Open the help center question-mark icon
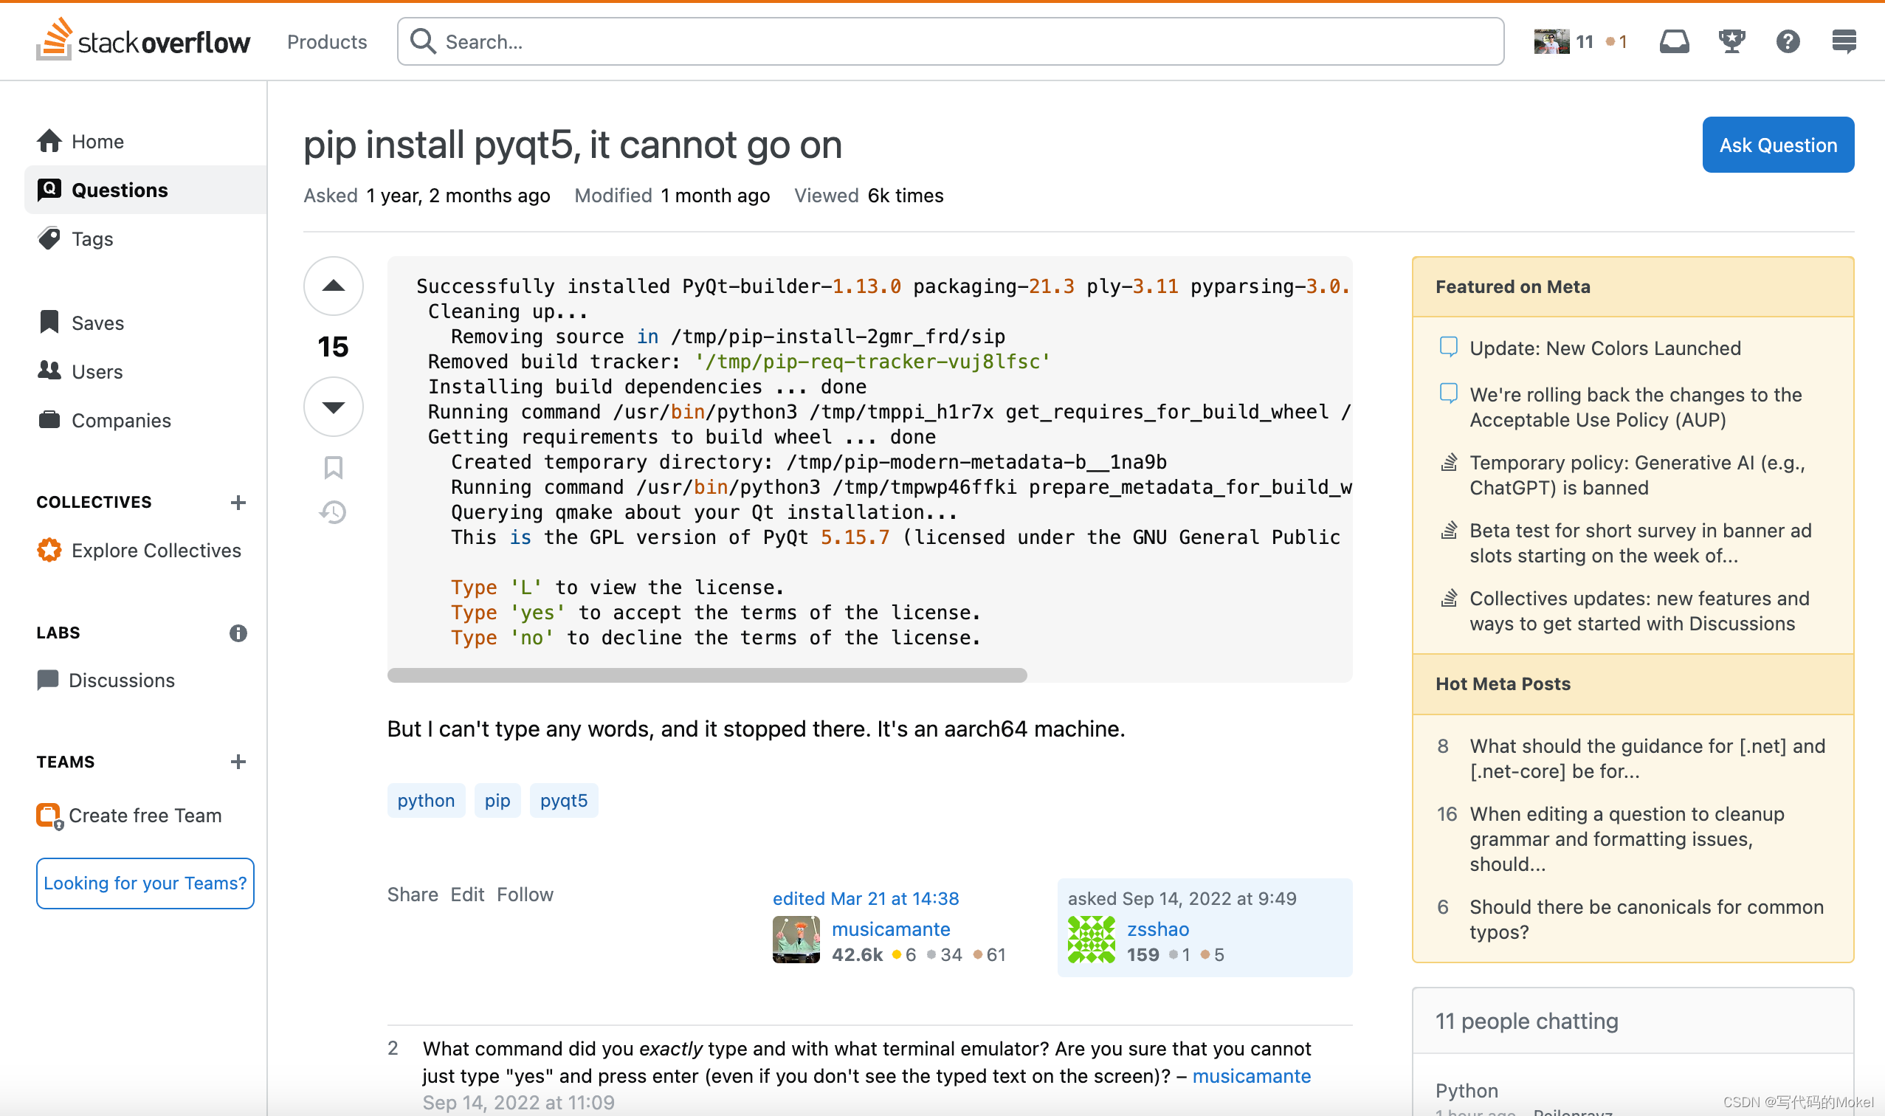The width and height of the screenshot is (1885, 1116). pyautogui.click(x=1788, y=41)
